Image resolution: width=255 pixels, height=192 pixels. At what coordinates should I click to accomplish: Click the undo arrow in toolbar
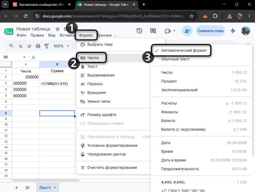21,46
